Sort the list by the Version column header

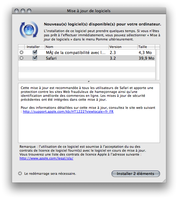[123, 47]
